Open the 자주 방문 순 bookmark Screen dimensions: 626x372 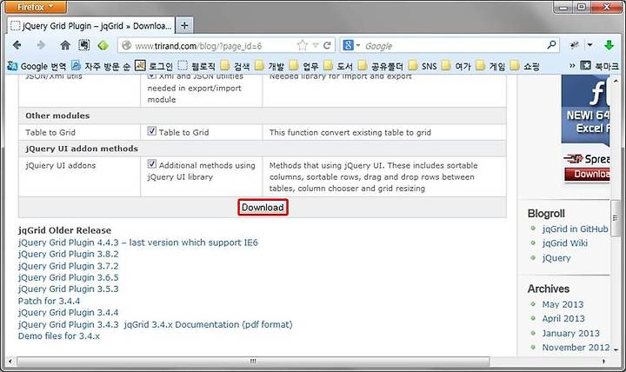(101, 66)
